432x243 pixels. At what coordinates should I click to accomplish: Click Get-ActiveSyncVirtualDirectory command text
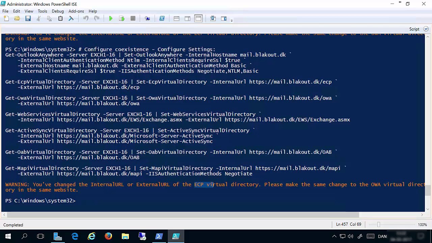[x=51, y=130]
